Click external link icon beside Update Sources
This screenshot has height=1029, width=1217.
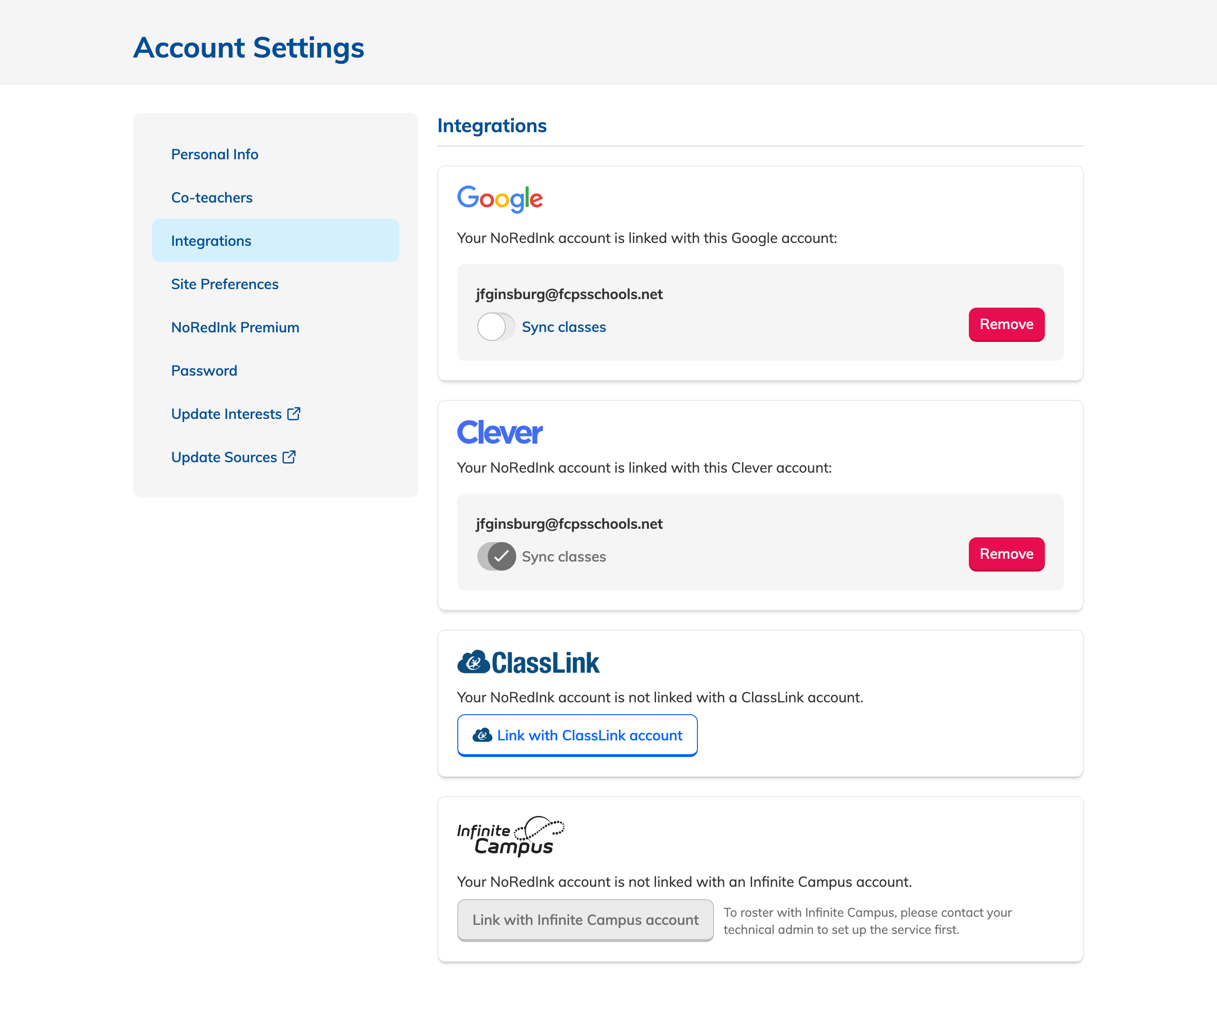point(289,457)
